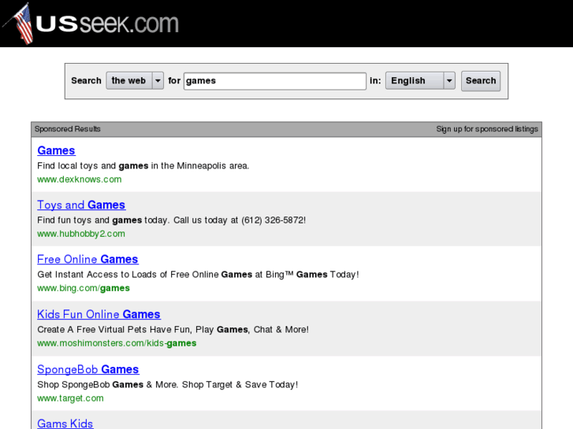
Task: Open the 'SpongeBob Games' result link
Action: [x=88, y=369]
